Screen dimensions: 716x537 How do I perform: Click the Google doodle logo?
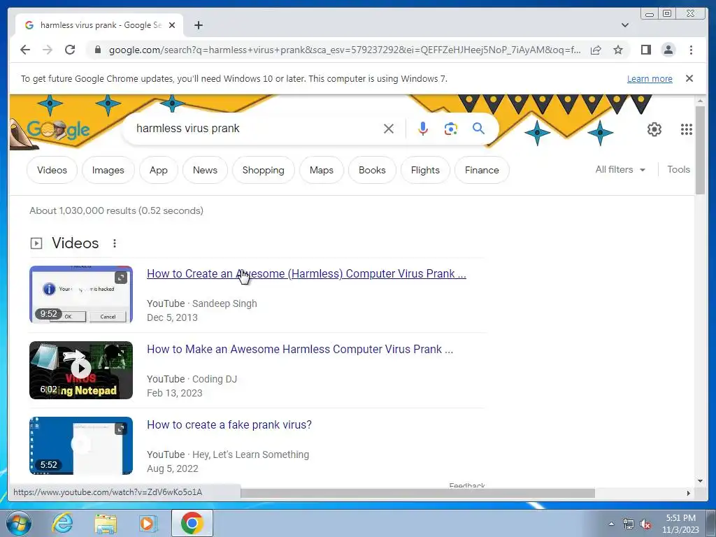(58, 129)
